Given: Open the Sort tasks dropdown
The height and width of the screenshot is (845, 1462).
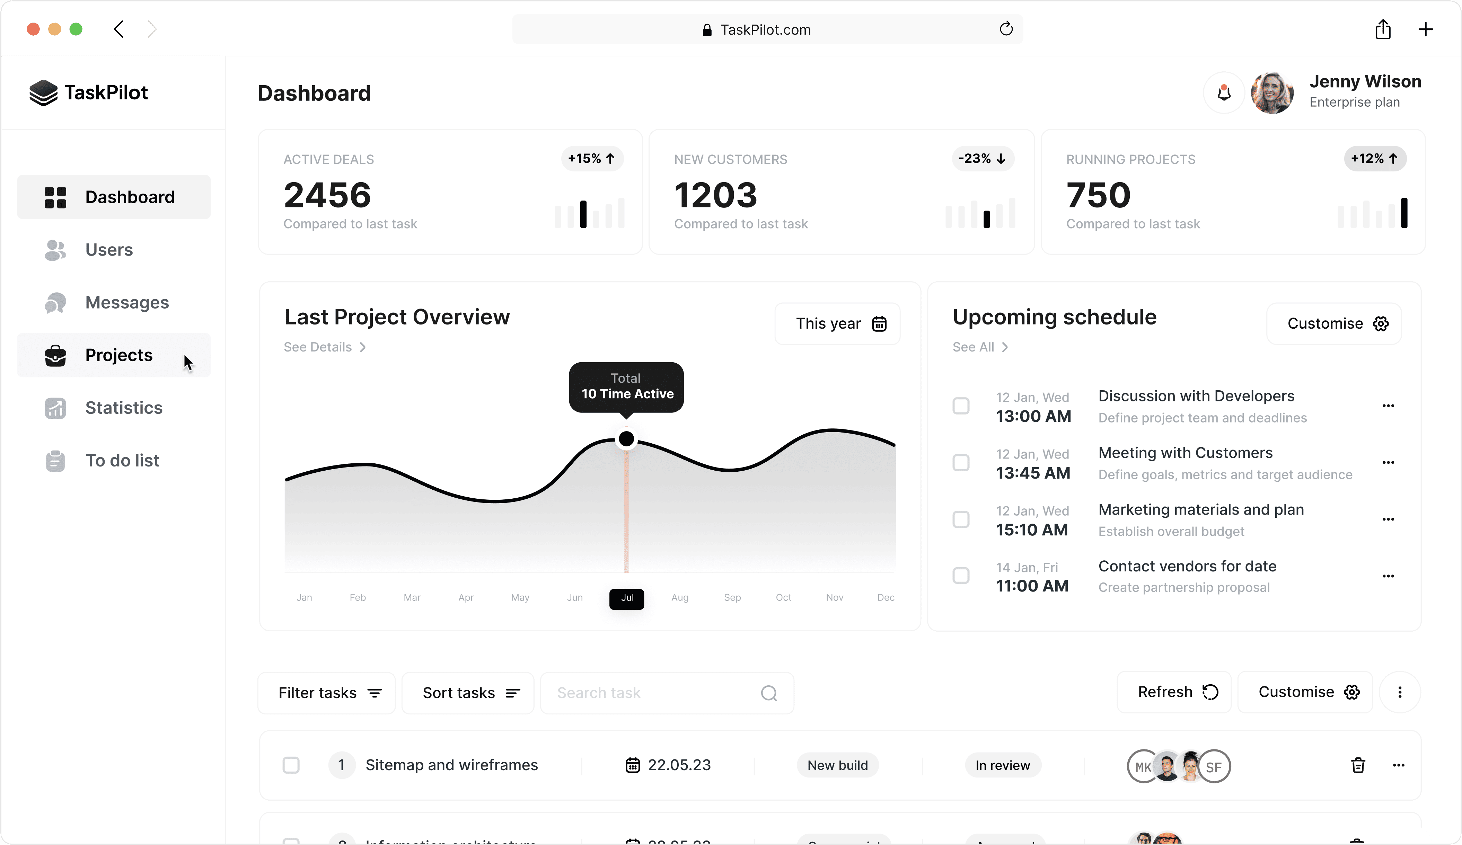Looking at the screenshot, I should click(468, 693).
